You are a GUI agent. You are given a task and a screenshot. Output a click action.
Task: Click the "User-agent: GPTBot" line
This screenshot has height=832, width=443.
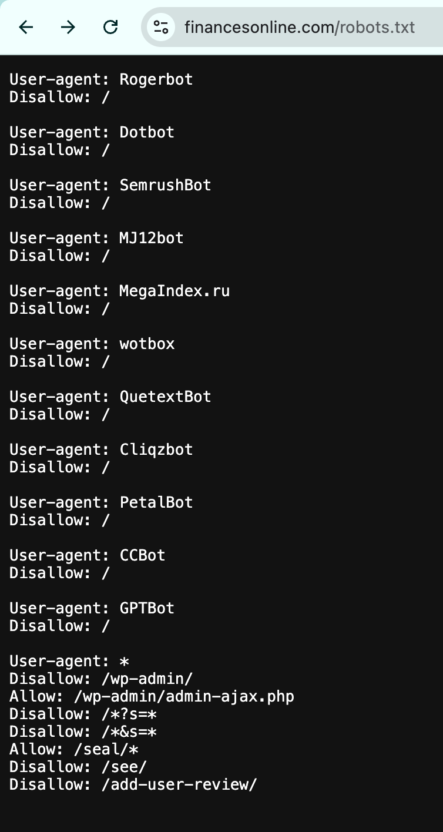92,608
